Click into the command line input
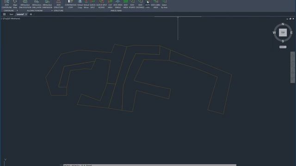The image size is (296, 166). pos(149,165)
